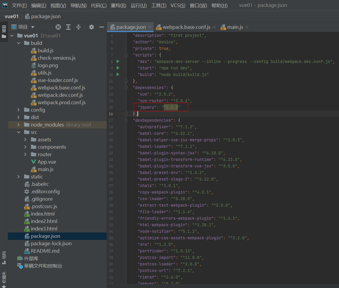The image size is (339, 288).
Task: Select vue-loader.conf.js in project tree
Action: pyautogui.click(x=58, y=80)
